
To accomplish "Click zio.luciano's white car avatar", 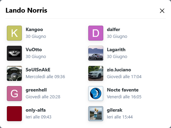I will [96, 73].
